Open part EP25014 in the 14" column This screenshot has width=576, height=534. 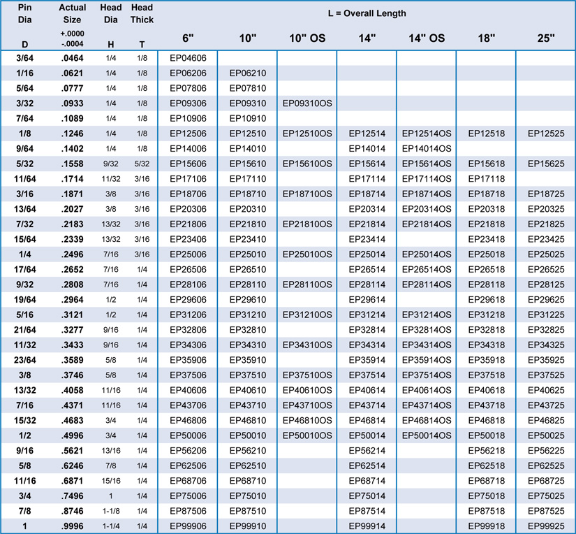(367, 254)
